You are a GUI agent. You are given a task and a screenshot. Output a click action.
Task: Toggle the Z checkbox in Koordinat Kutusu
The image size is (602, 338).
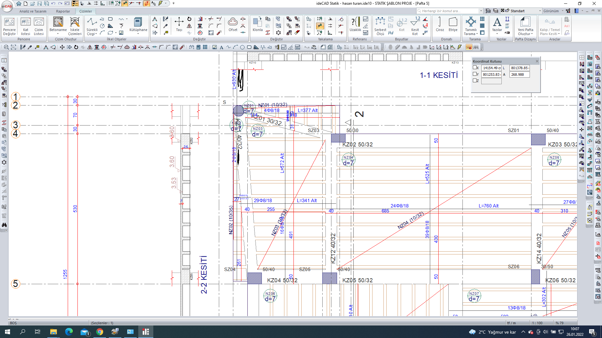pyautogui.click(x=475, y=80)
